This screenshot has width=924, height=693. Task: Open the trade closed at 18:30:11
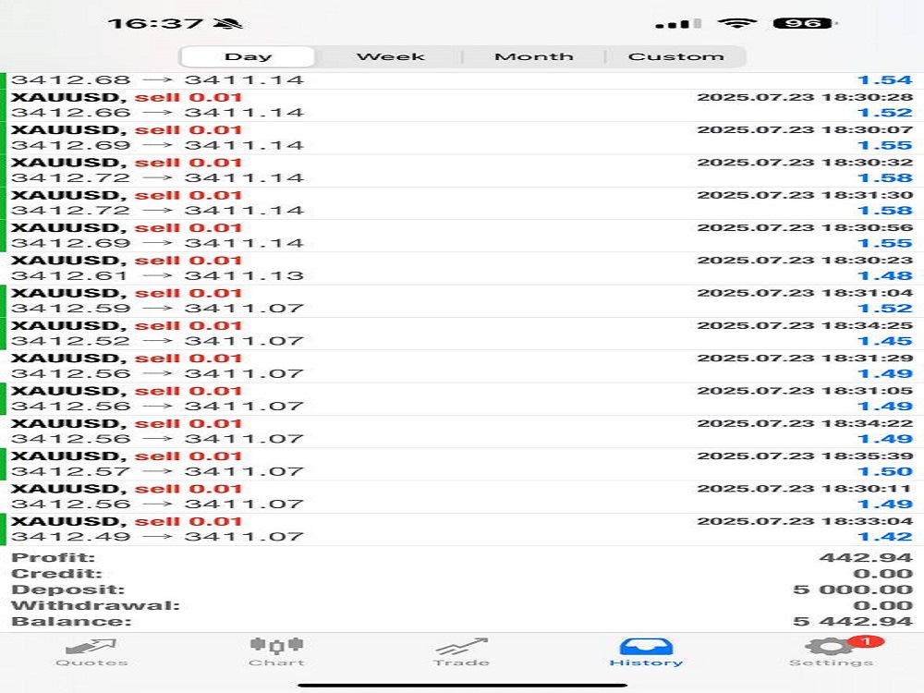[x=462, y=497]
